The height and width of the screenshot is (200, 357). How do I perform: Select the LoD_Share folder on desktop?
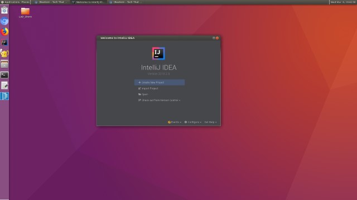(25, 13)
